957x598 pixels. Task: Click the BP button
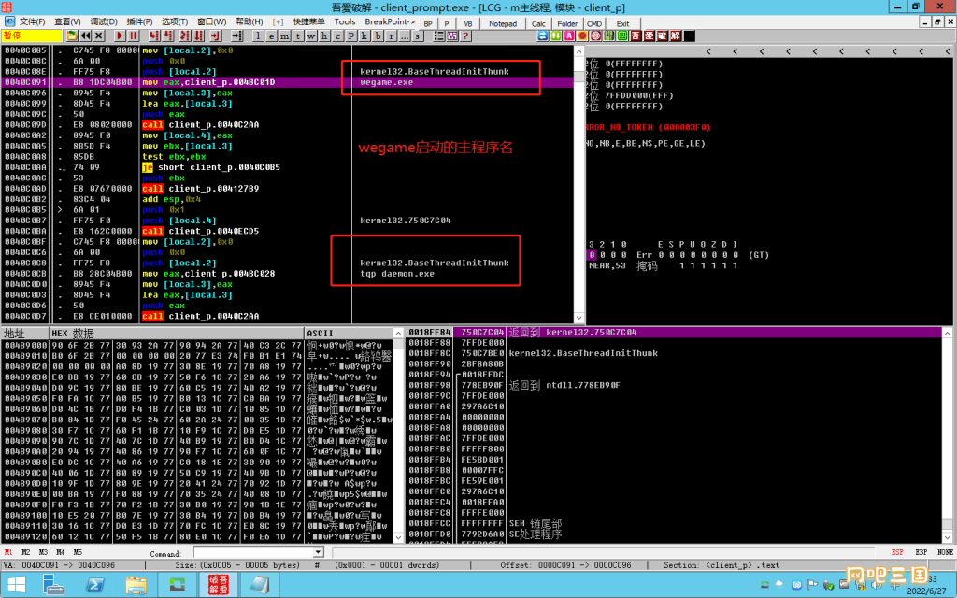click(428, 23)
